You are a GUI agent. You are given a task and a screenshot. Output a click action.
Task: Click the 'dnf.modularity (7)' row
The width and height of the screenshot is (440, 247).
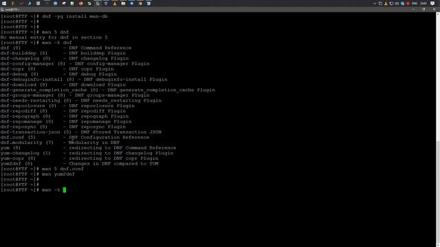tap(60, 143)
